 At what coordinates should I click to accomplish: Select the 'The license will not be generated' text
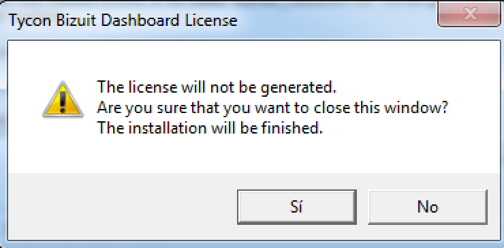(x=217, y=87)
